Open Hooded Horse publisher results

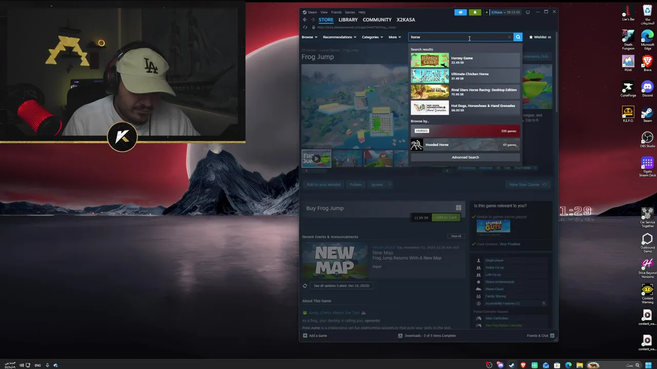pos(465,145)
